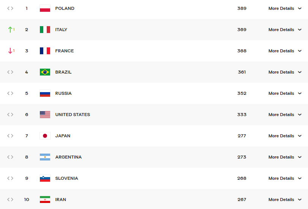Click the green up arrow beside Italy
This screenshot has height=209, width=308.
(x=10, y=30)
